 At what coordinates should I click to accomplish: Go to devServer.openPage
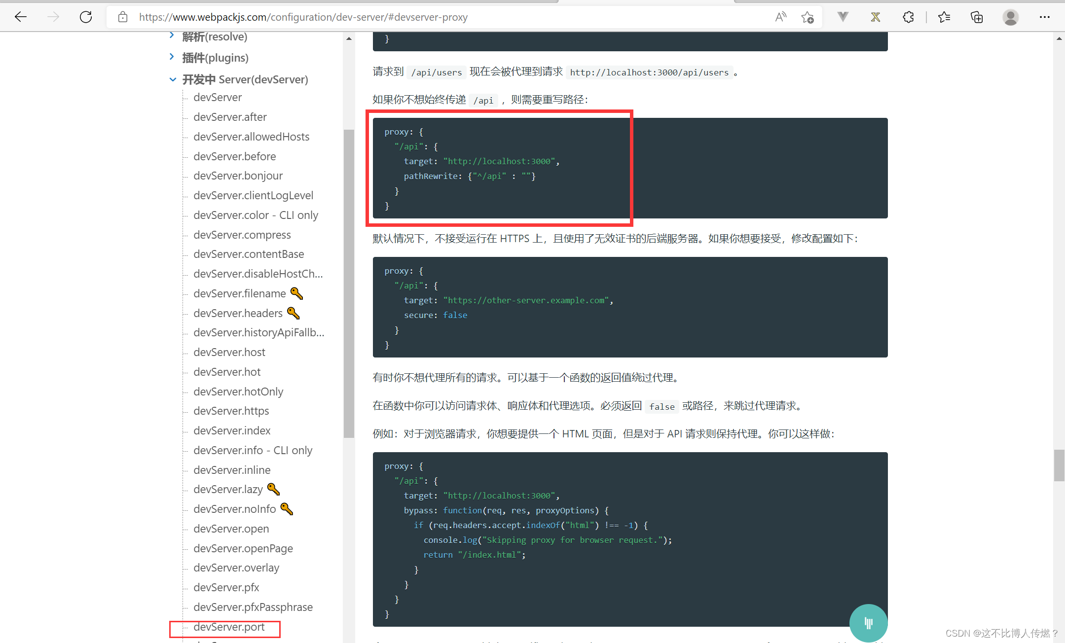[243, 548]
